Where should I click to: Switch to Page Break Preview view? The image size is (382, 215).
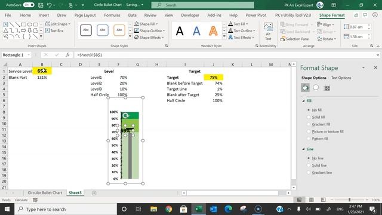coord(323,199)
